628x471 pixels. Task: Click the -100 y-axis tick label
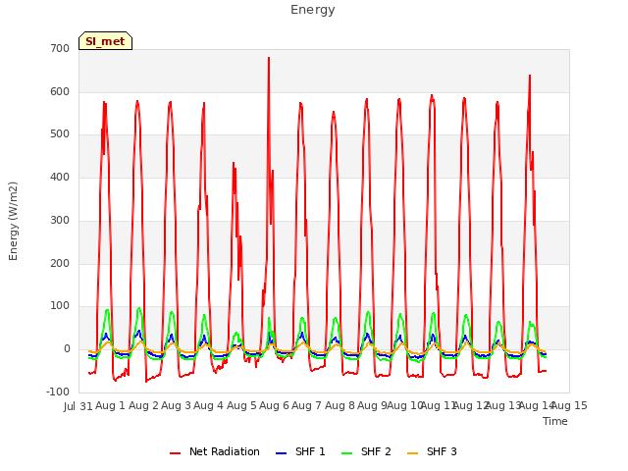[x=58, y=392]
